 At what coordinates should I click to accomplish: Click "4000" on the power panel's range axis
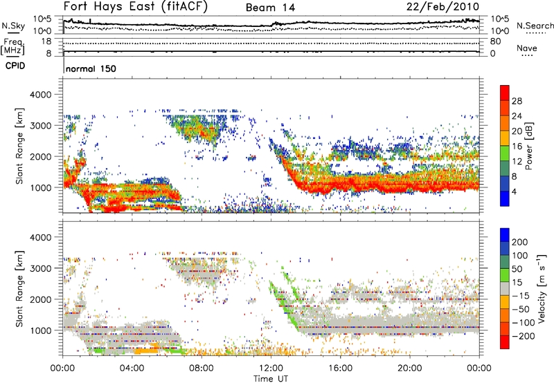click(41, 95)
